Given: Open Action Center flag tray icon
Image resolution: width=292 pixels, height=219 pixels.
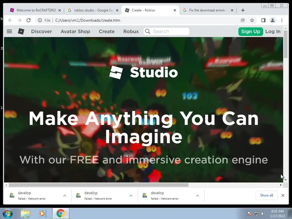Looking at the screenshot, I should pyautogui.click(x=249, y=214).
